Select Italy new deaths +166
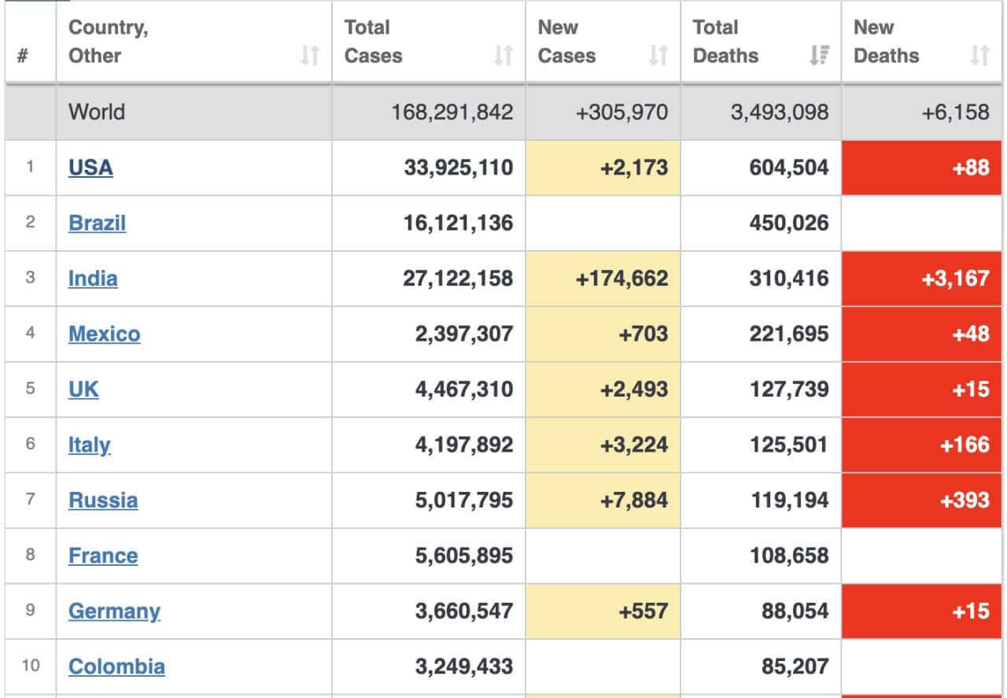Image resolution: width=1007 pixels, height=698 pixels. (x=965, y=445)
